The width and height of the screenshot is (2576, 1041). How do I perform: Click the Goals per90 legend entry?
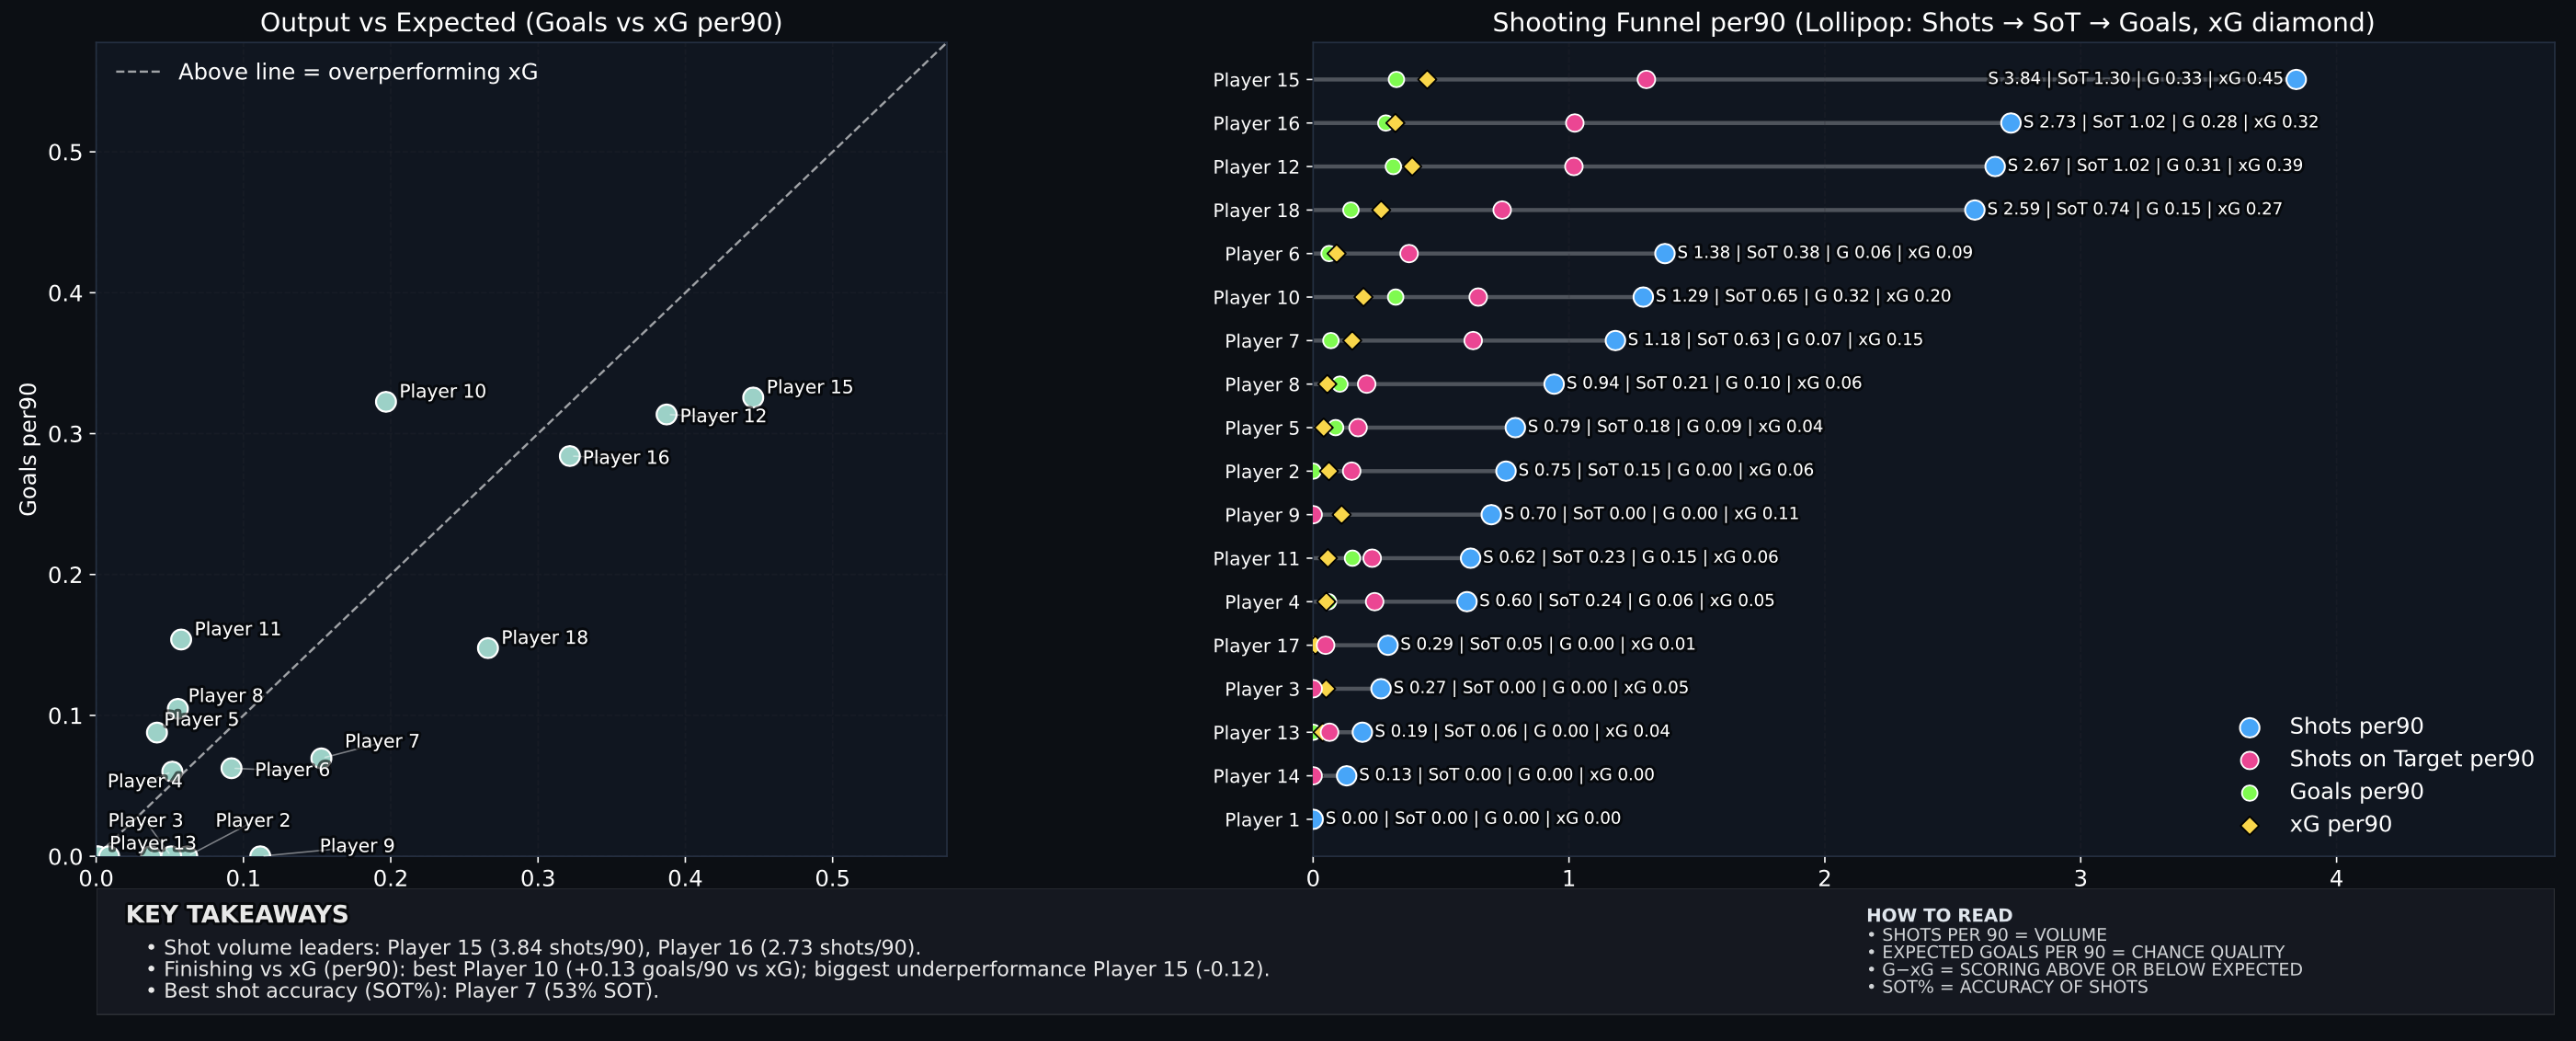(2356, 792)
